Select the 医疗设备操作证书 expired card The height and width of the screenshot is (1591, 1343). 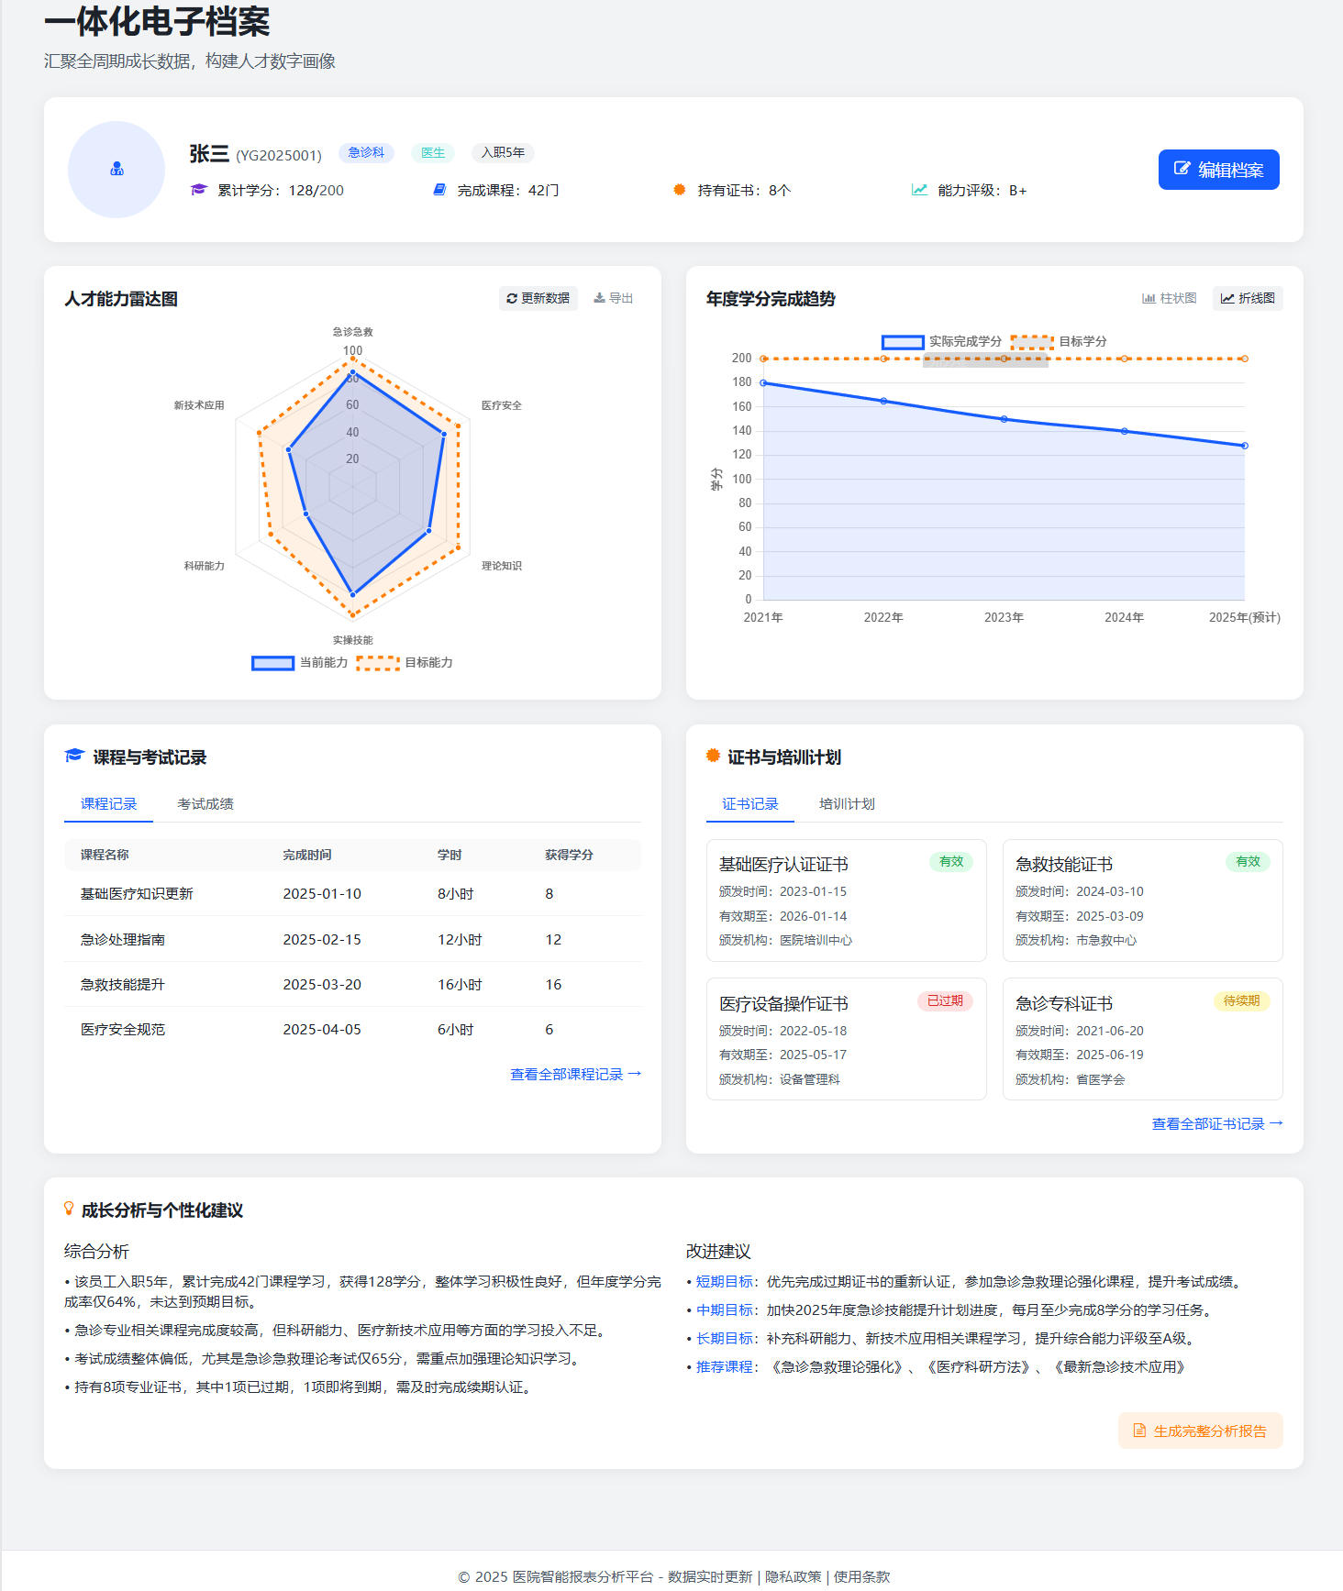pos(846,1039)
